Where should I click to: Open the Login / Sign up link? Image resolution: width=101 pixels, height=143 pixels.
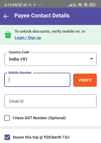click(x=28, y=38)
